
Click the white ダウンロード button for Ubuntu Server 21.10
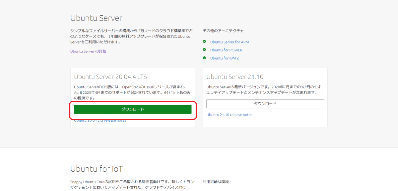[265, 104]
